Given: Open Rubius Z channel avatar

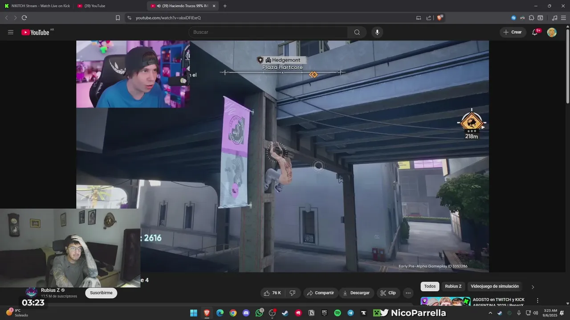Looking at the screenshot, I should [x=31, y=292].
